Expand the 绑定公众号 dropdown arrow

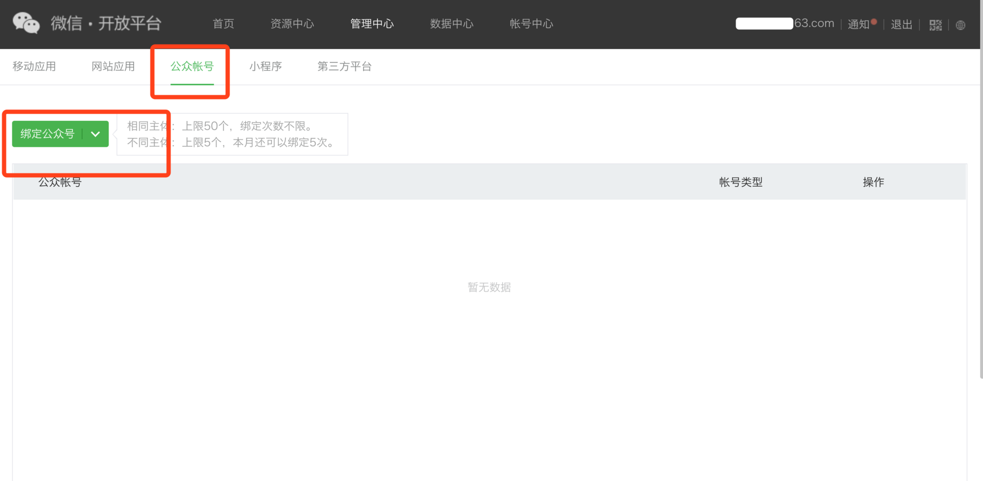pyautogui.click(x=95, y=134)
